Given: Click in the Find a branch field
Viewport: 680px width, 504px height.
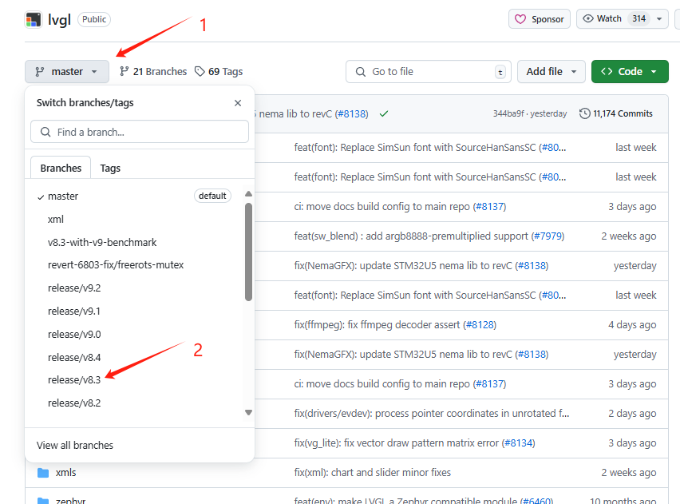Looking at the screenshot, I should [140, 132].
